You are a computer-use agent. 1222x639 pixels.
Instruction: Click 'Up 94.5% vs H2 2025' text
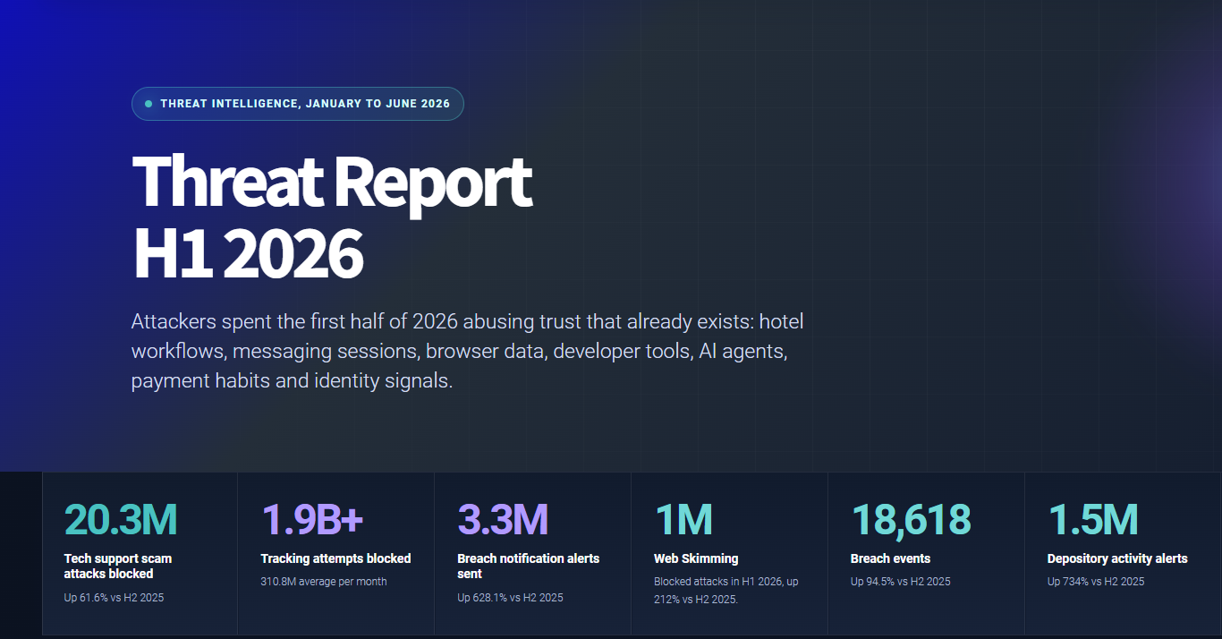[901, 582]
